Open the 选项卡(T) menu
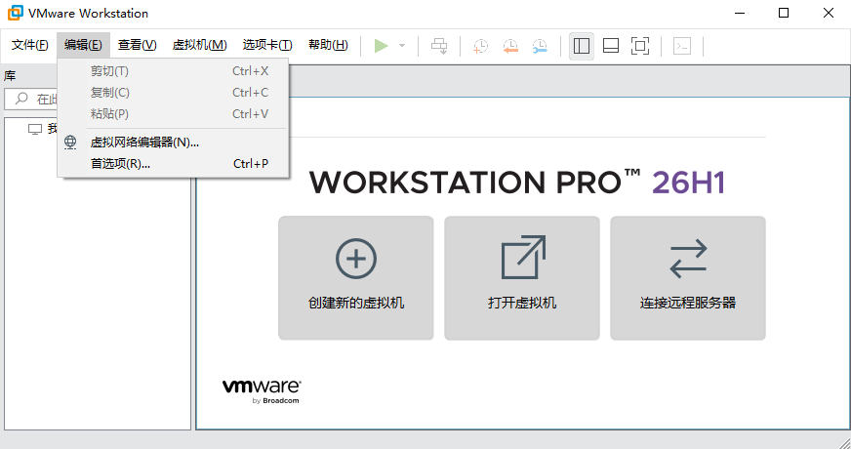The height and width of the screenshot is (449, 851). (x=267, y=45)
